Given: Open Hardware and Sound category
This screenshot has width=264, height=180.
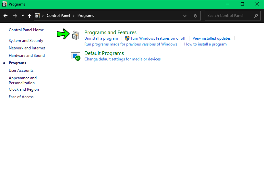Looking at the screenshot, I should coord(27,56).
